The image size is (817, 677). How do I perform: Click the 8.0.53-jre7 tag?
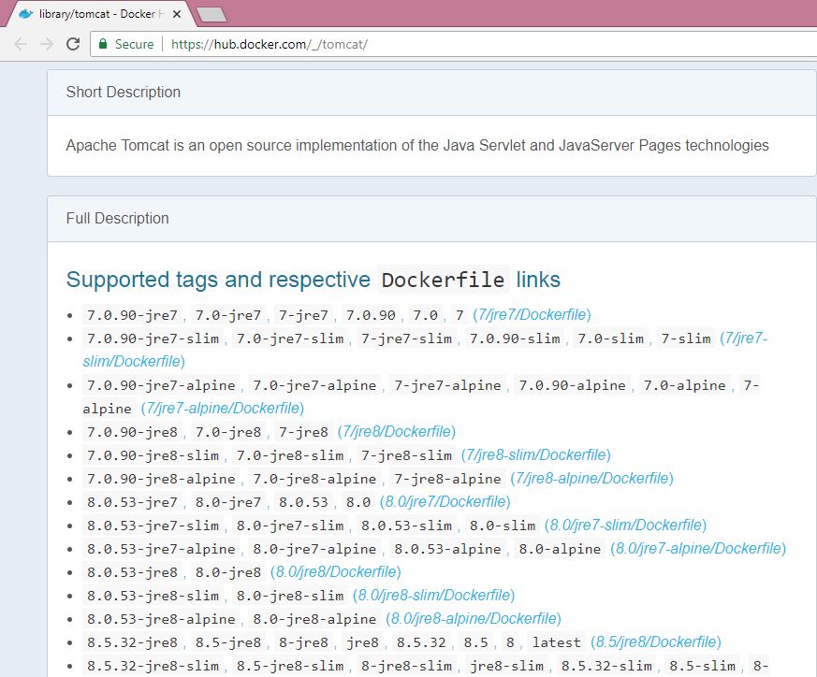point(132,502)
